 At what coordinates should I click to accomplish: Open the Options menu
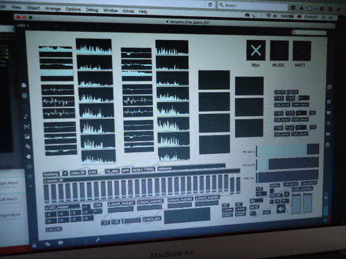(x=73, y=9)
